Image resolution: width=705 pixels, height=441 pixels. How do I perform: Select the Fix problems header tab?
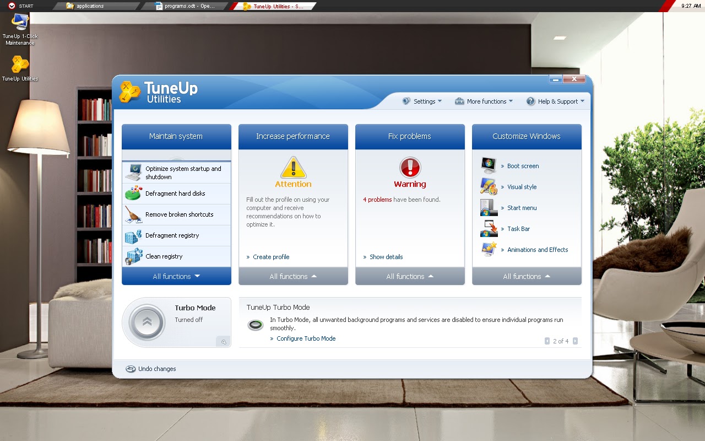[410, 136]
